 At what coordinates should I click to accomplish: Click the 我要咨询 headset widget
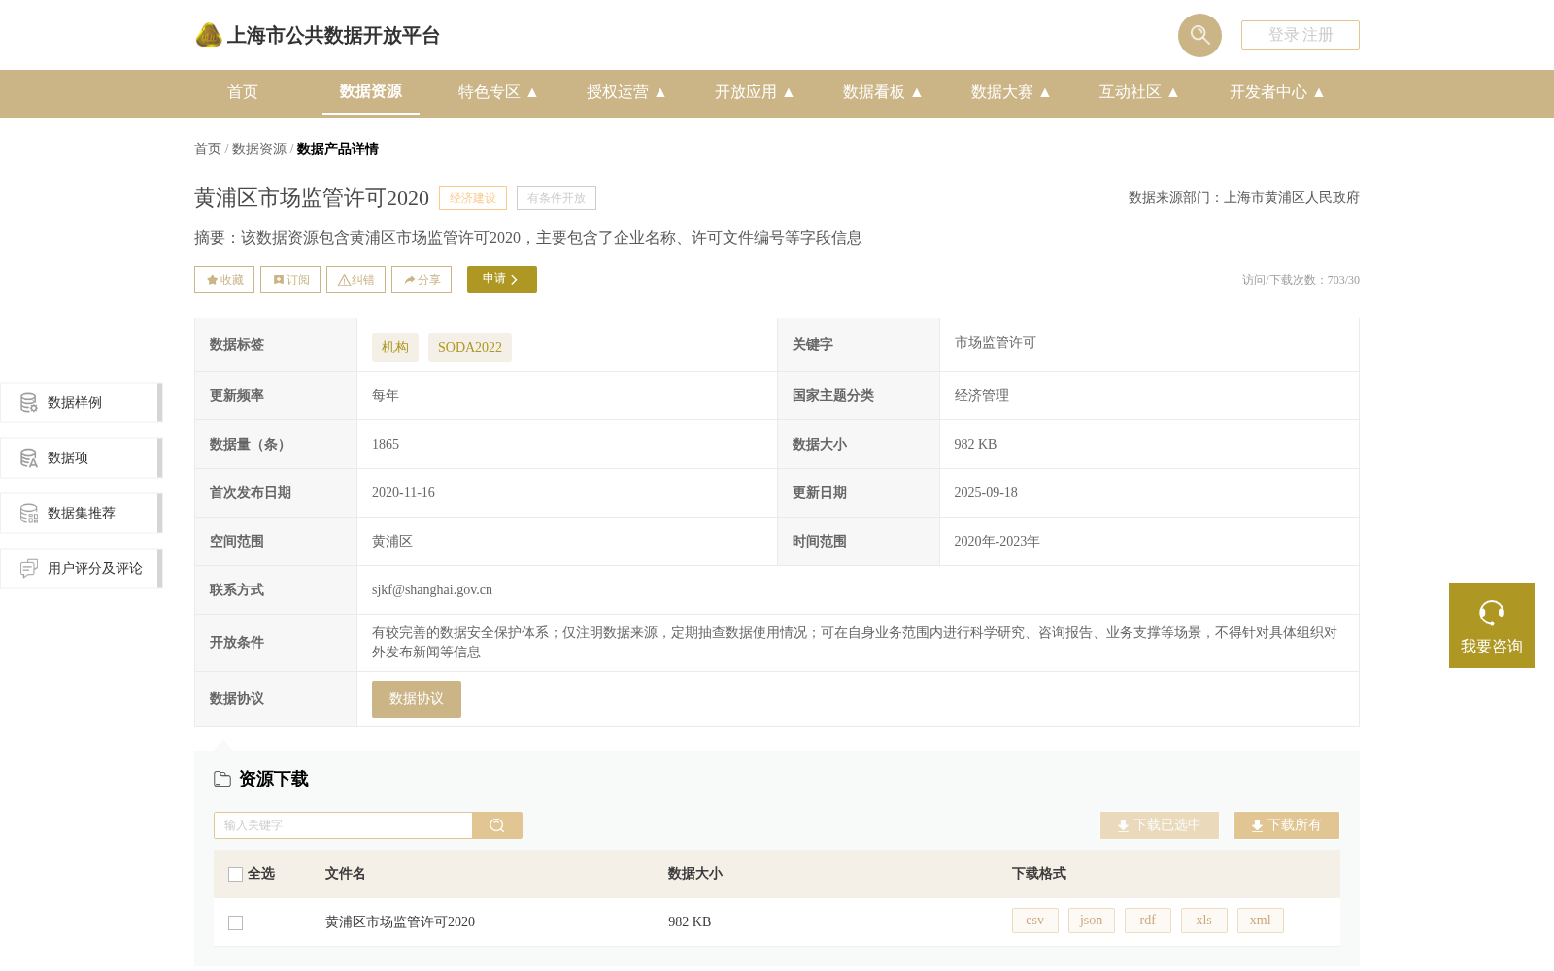[1492, 625]
